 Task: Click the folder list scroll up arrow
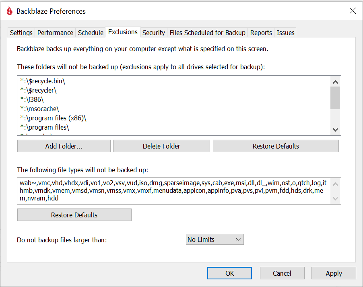[335, 82]
